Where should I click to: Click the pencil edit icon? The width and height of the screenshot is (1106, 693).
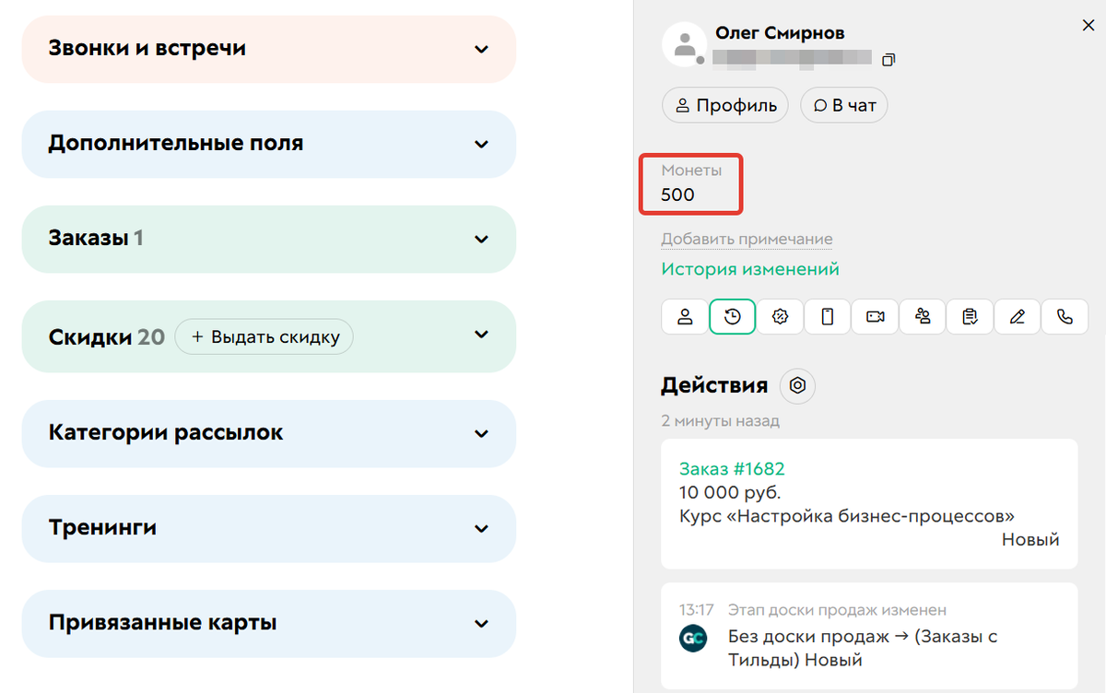(1018, 316)
